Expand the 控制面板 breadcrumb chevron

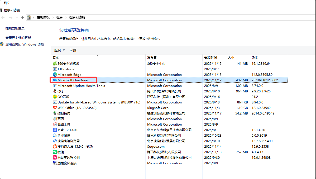pyautogui.click(x=53, y=17)
